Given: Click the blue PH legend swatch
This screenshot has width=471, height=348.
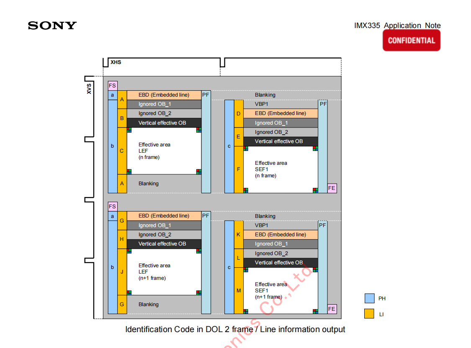Looking at the screenshot, I should (369, 298).
